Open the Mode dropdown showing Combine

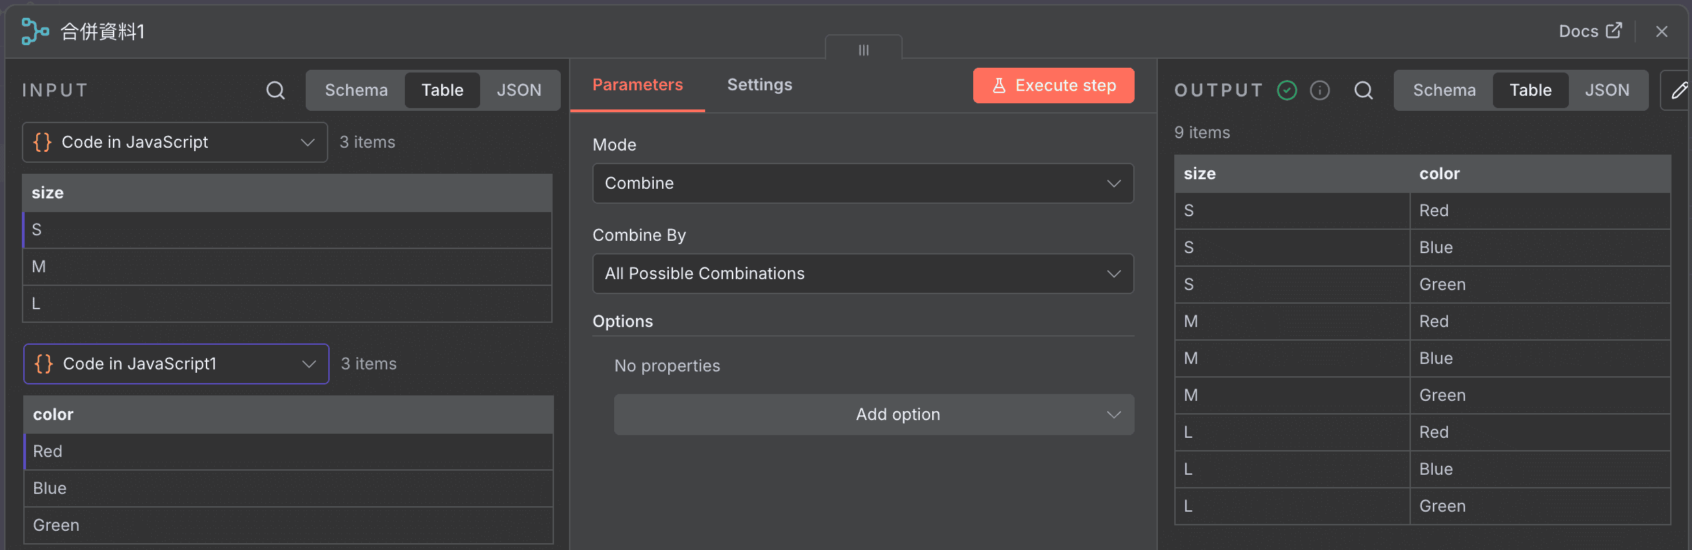863,183
